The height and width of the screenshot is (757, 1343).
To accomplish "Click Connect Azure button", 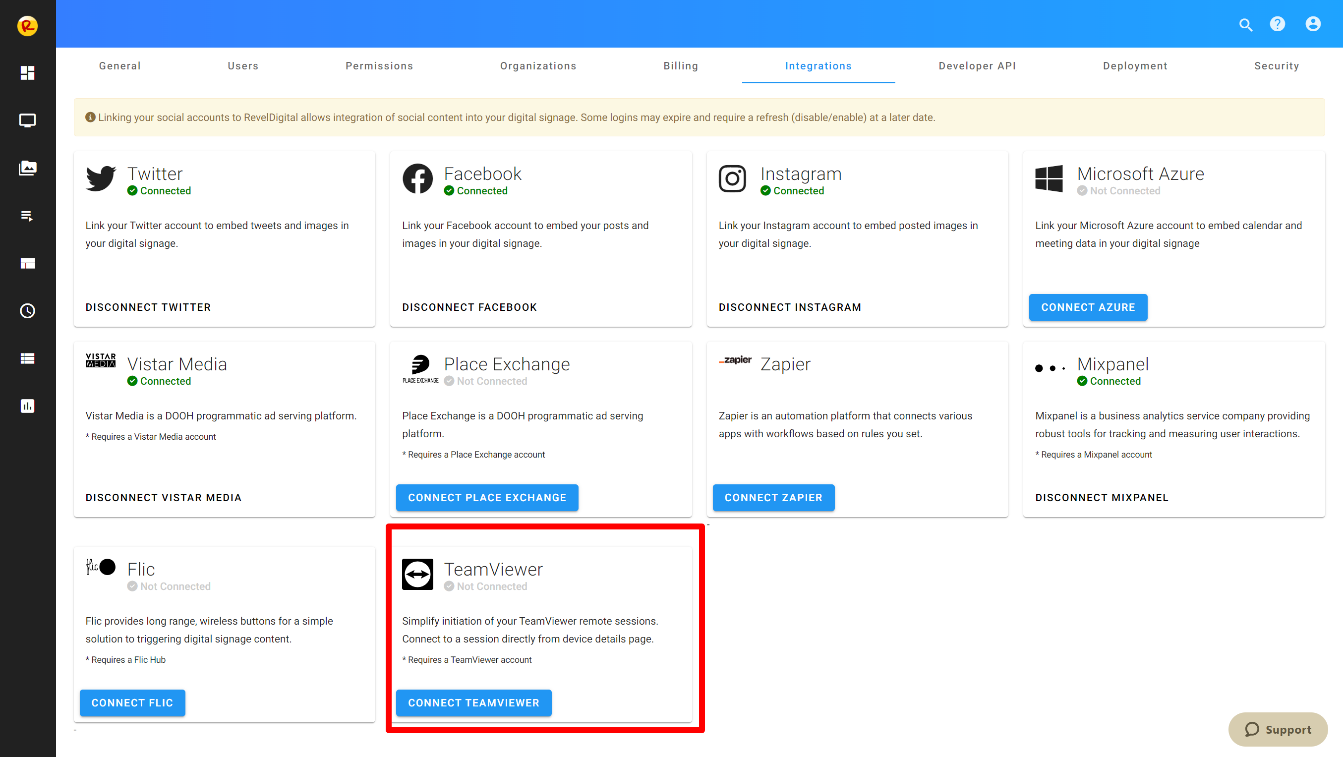I will point(1088,307).
